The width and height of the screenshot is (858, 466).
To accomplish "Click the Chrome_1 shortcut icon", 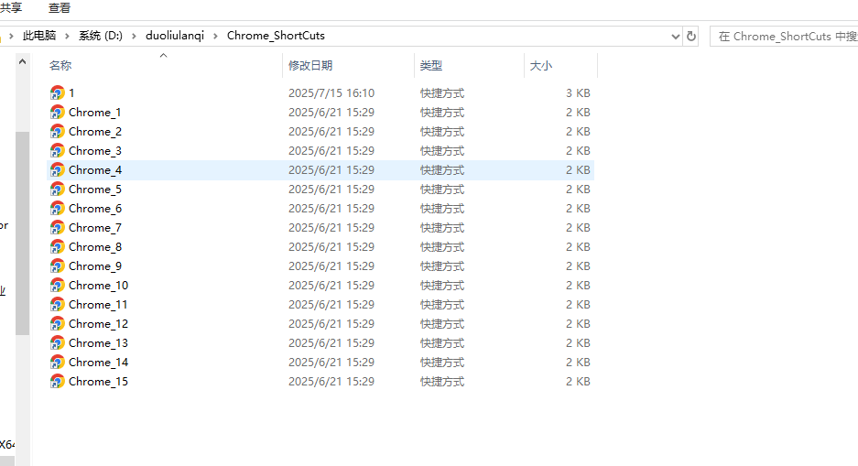I will tap(58, 112).
